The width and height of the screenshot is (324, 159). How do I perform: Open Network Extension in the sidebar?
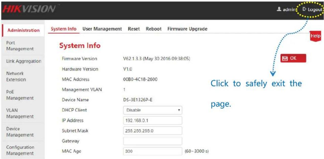click(23, 77)
